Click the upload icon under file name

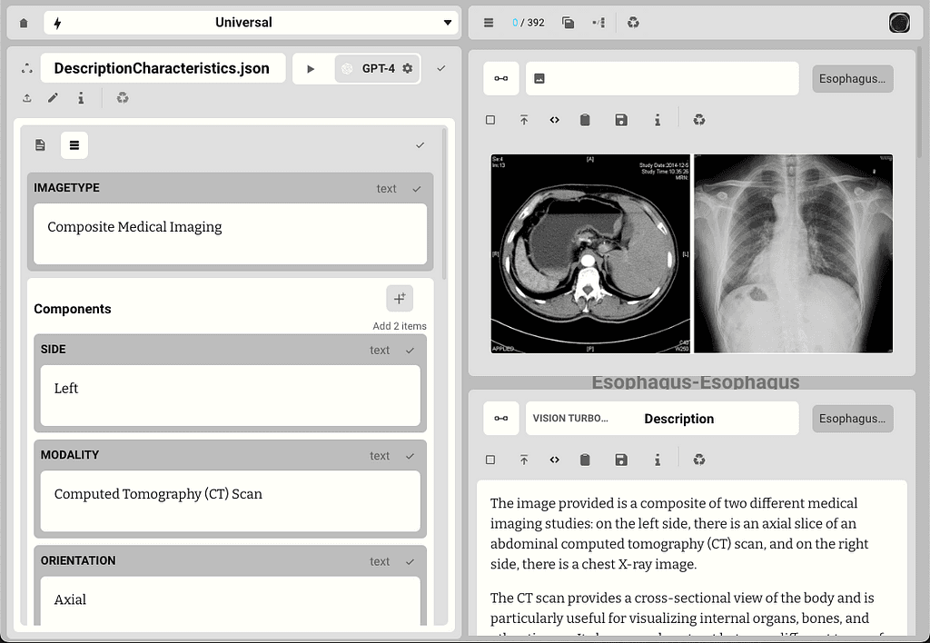coord(27,98)
